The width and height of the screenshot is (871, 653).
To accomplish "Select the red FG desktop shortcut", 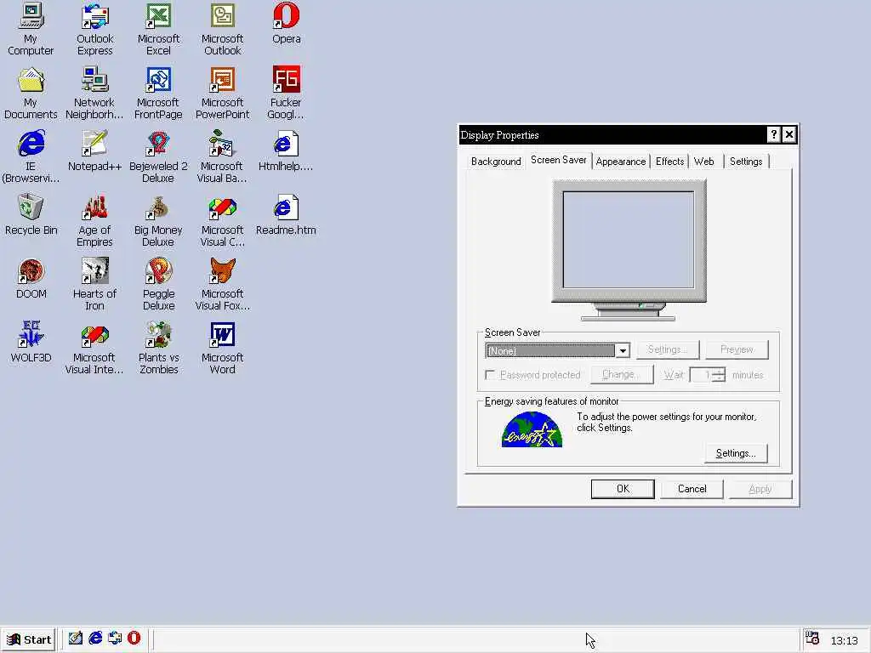I will point(286,93).
